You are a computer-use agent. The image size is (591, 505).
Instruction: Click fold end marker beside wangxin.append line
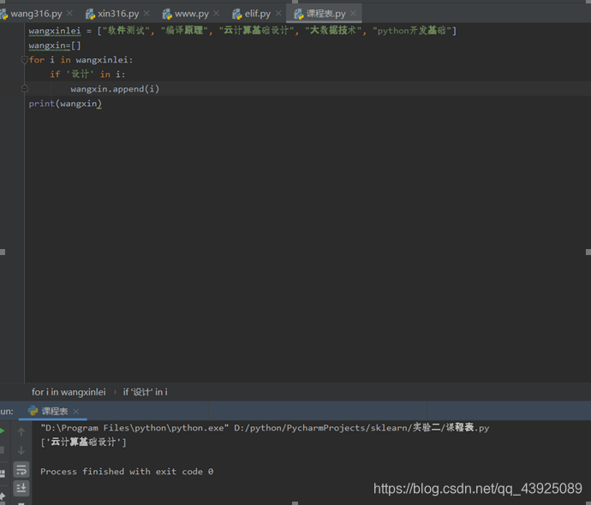click(25, 89)
